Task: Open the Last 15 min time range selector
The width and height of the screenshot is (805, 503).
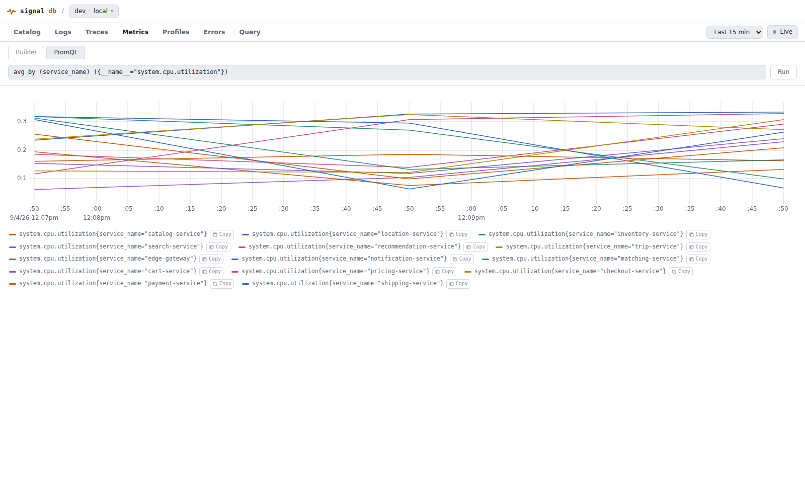Action: (x=735, y=32)
